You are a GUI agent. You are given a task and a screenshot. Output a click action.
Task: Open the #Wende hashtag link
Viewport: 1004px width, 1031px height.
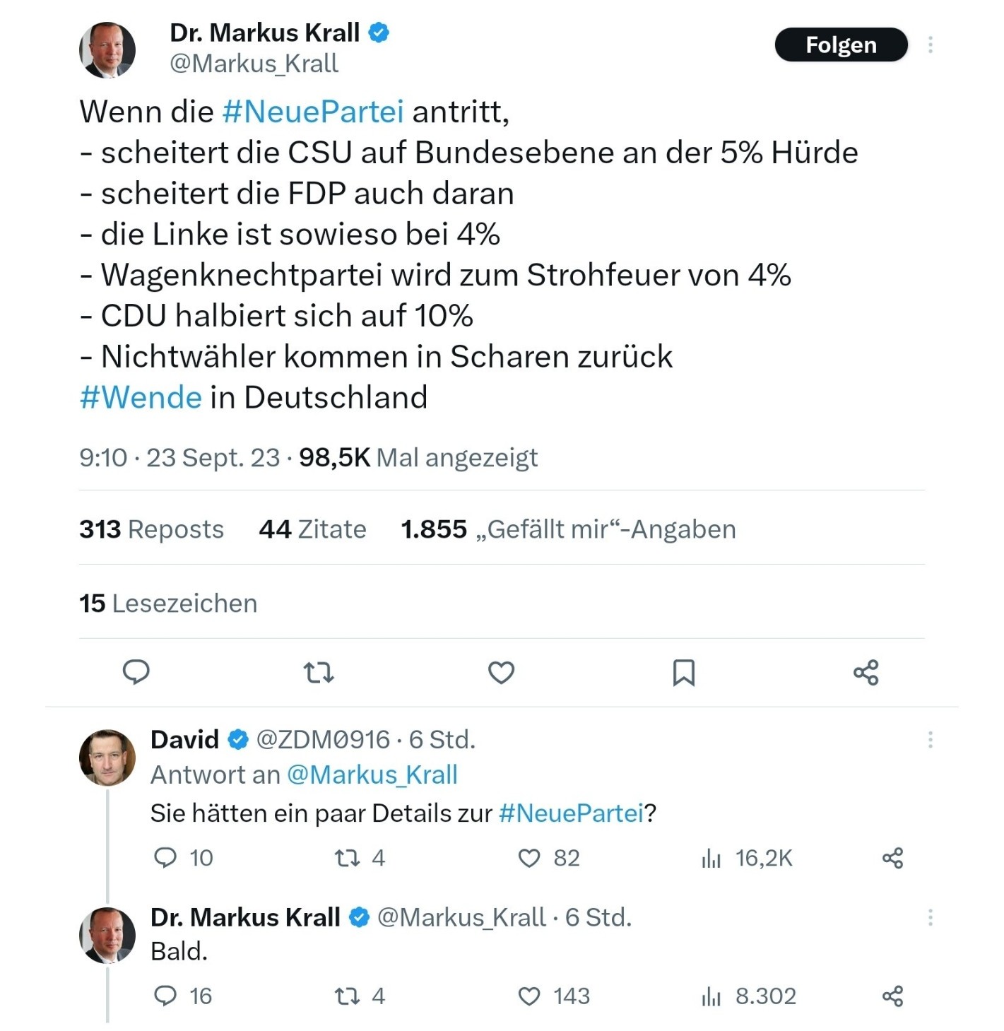(x=141, y=397)
